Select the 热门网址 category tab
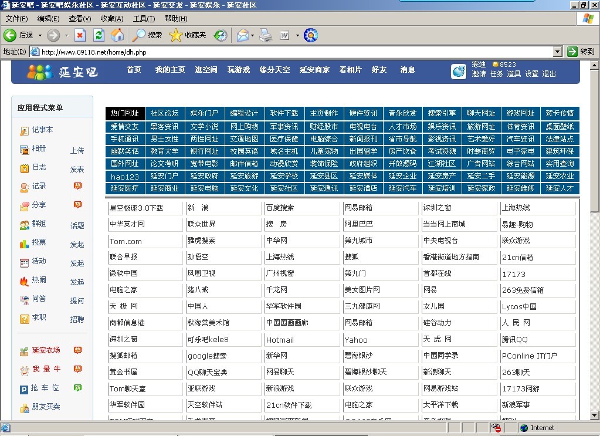Image resolution: width=600 pixels, height=436 pixels. 125,113
